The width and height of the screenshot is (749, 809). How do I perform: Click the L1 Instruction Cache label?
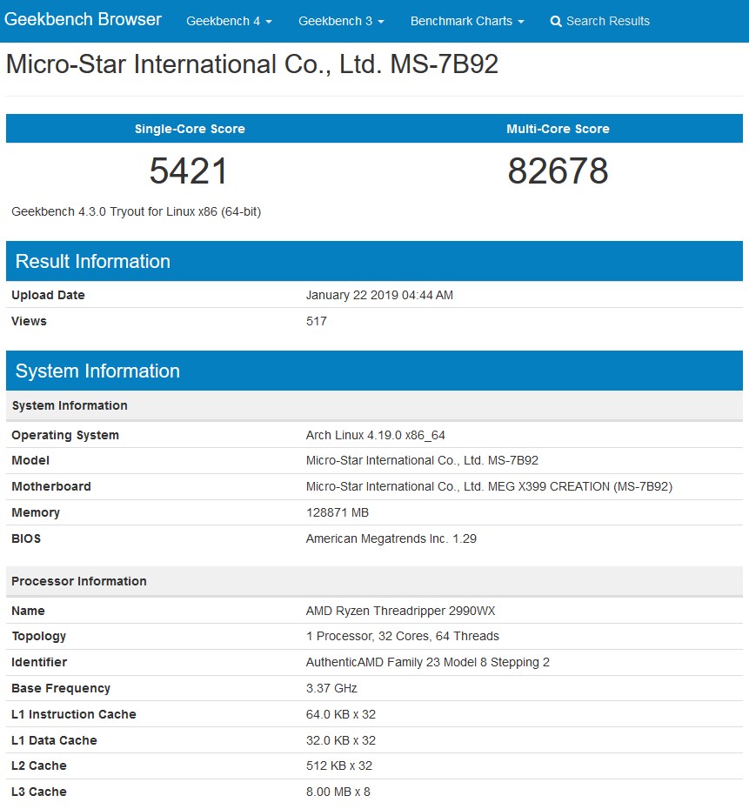74,714
